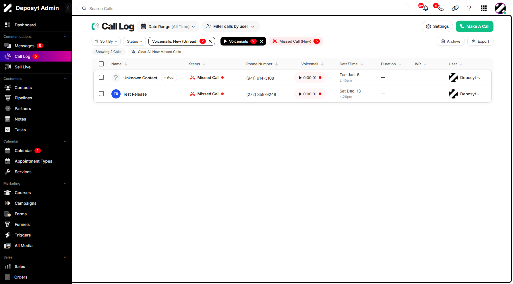Open the Sort By dropdown
This screenshot has height=284, width=513.
coord(106,41)
